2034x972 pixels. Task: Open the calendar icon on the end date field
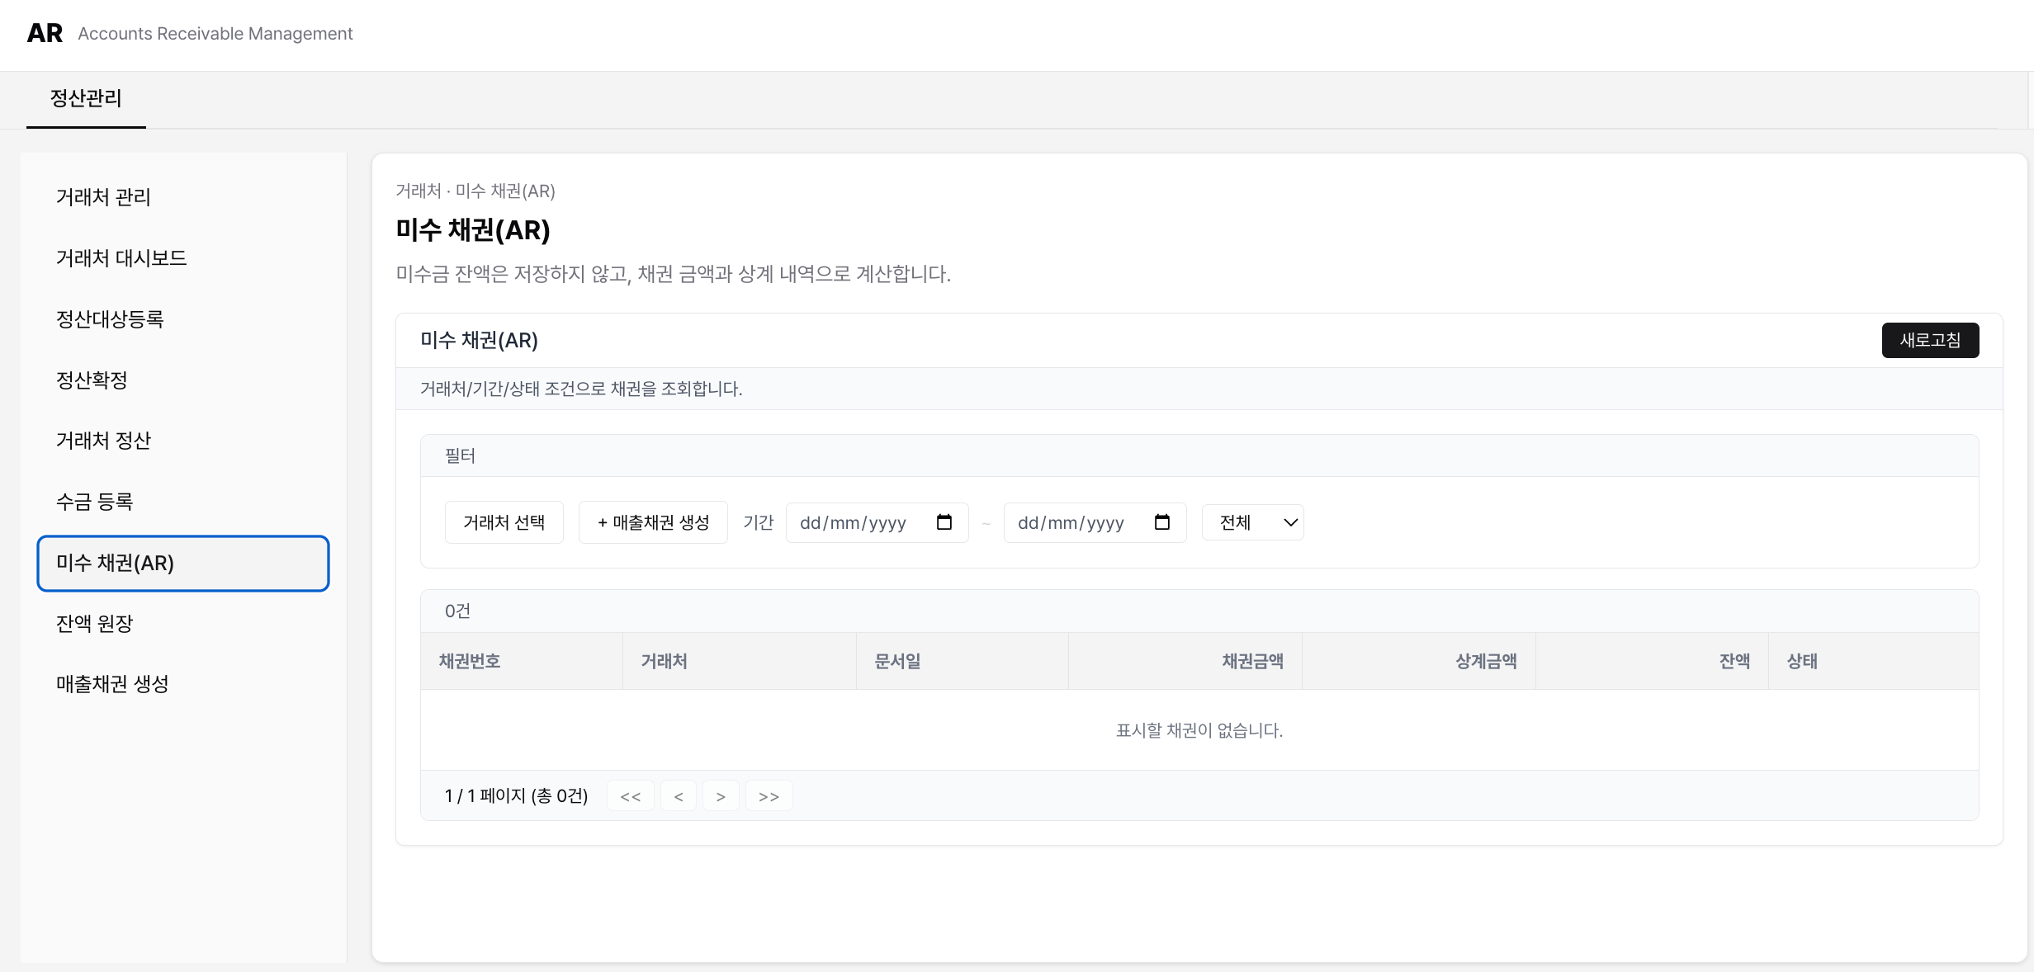pos(1163,522)
